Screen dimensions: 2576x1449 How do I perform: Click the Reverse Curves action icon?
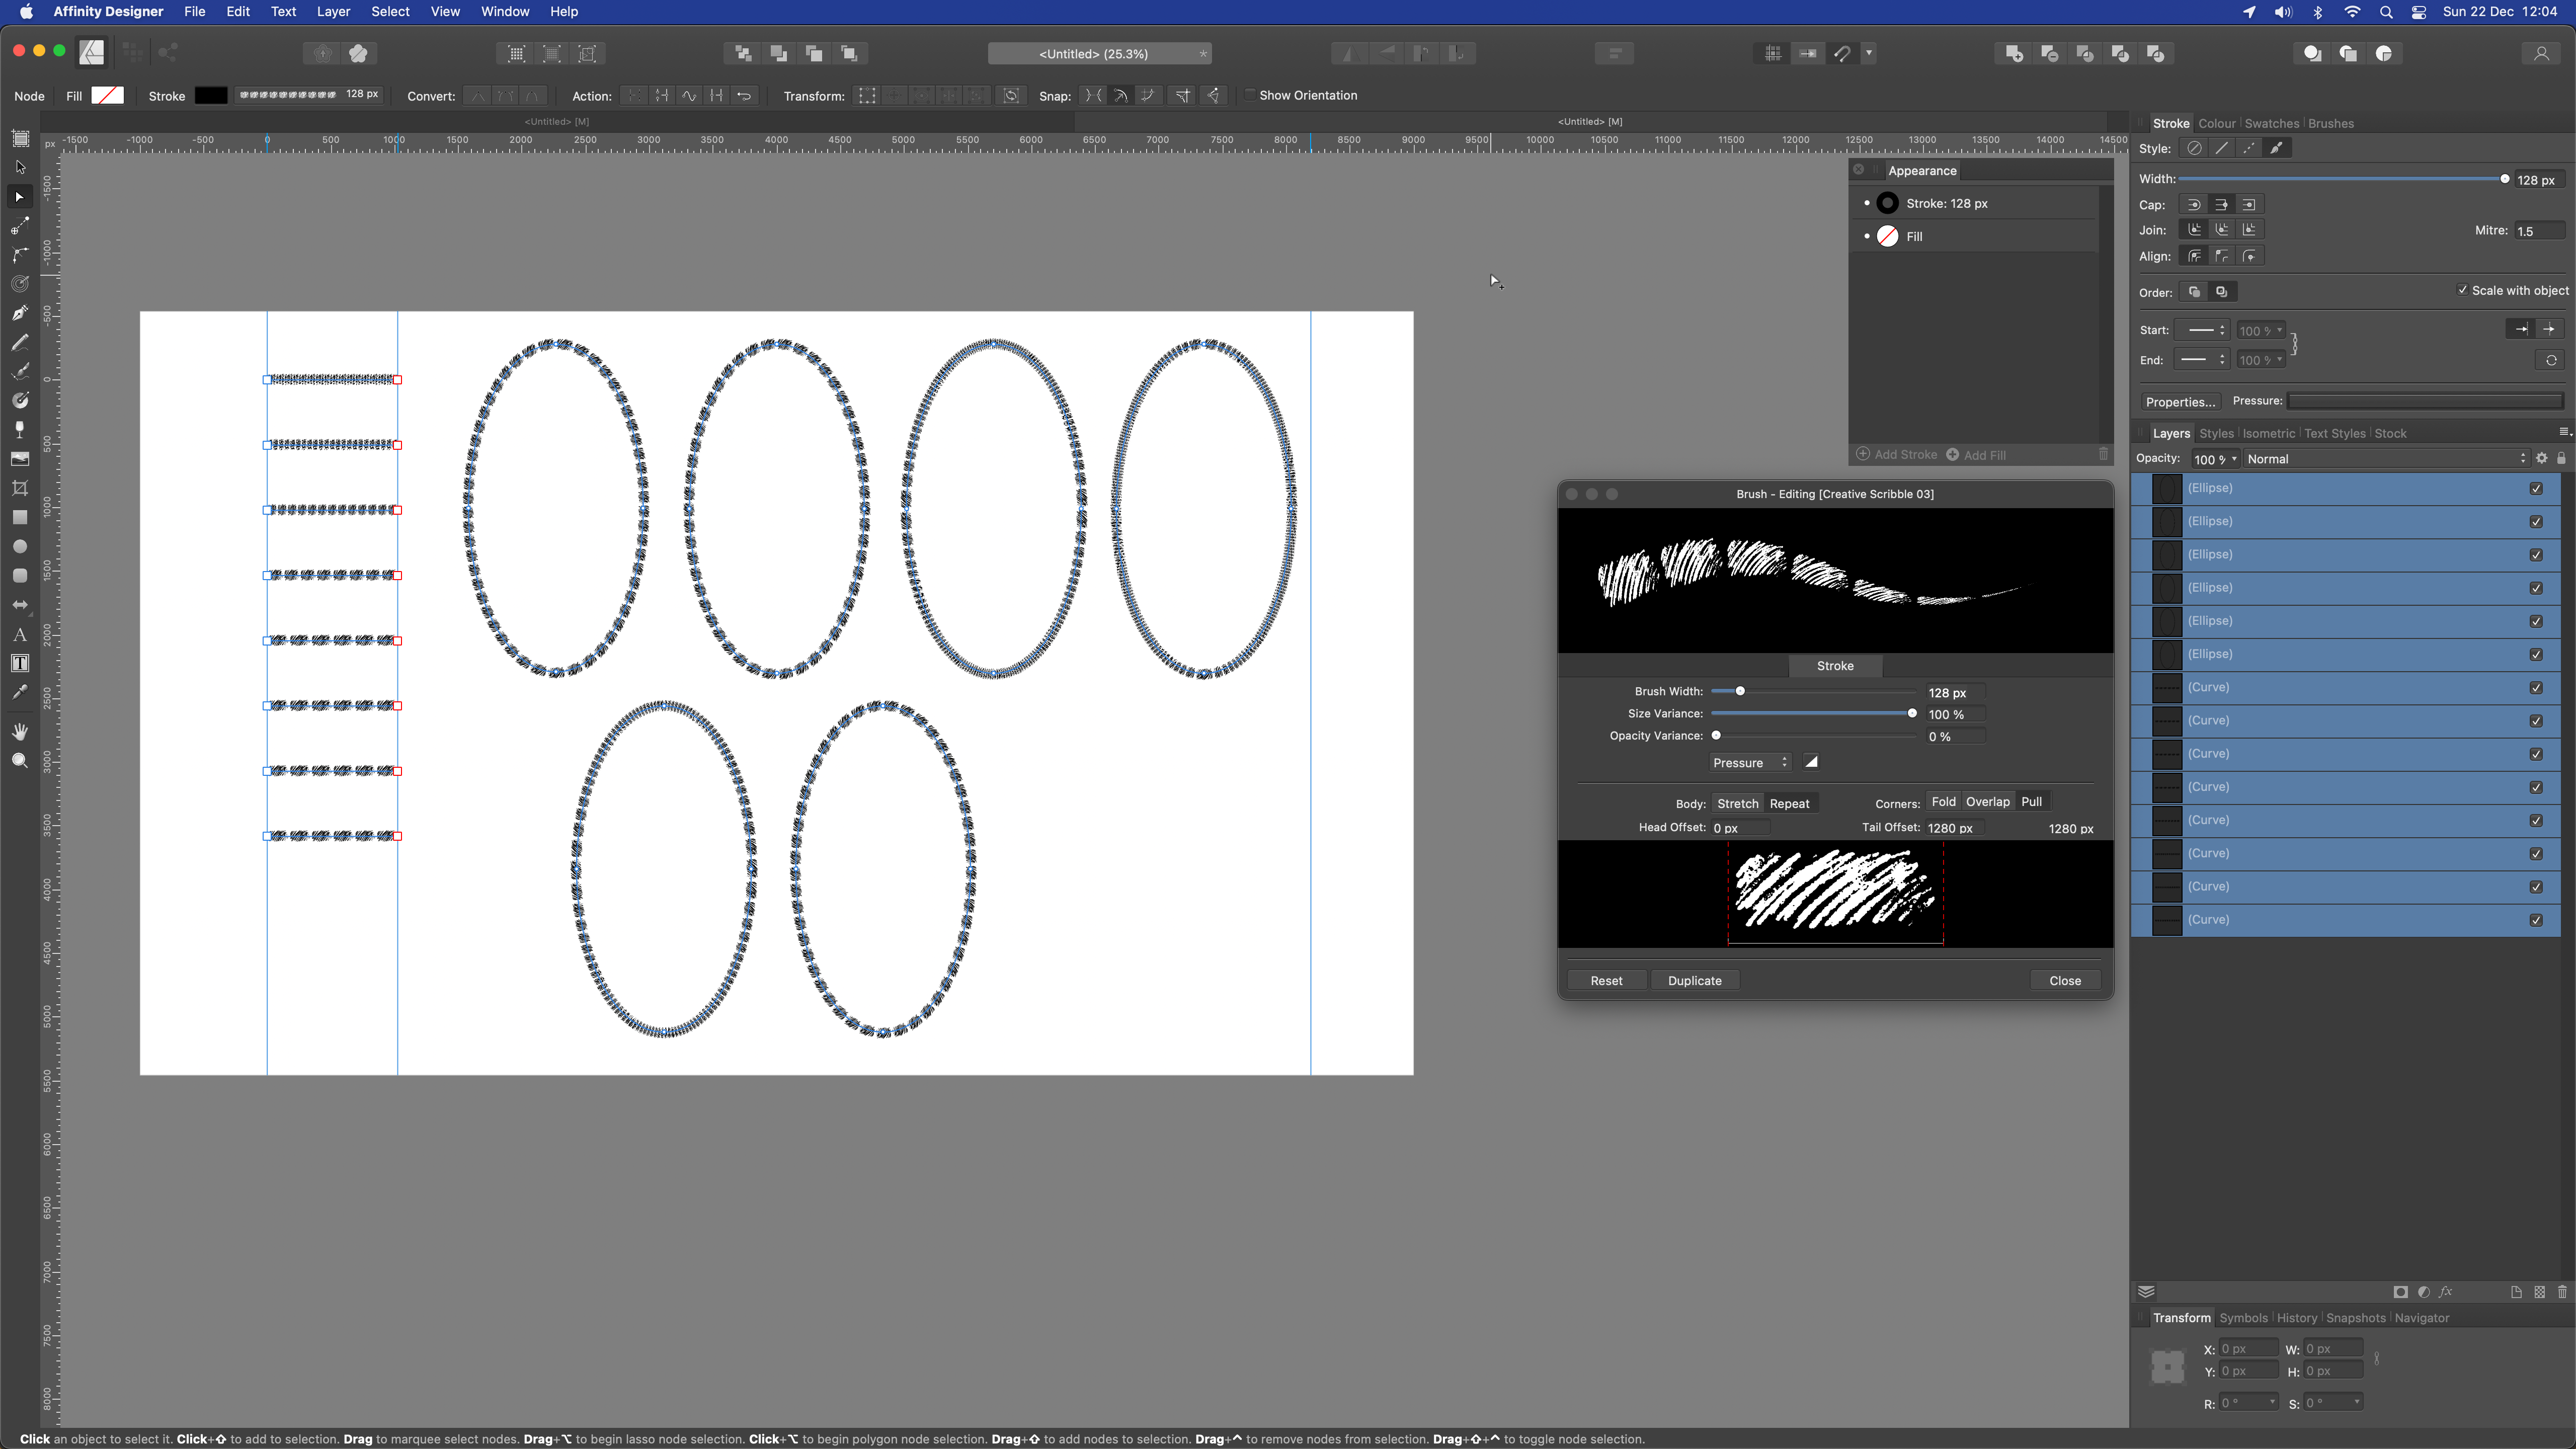[744, 96]
